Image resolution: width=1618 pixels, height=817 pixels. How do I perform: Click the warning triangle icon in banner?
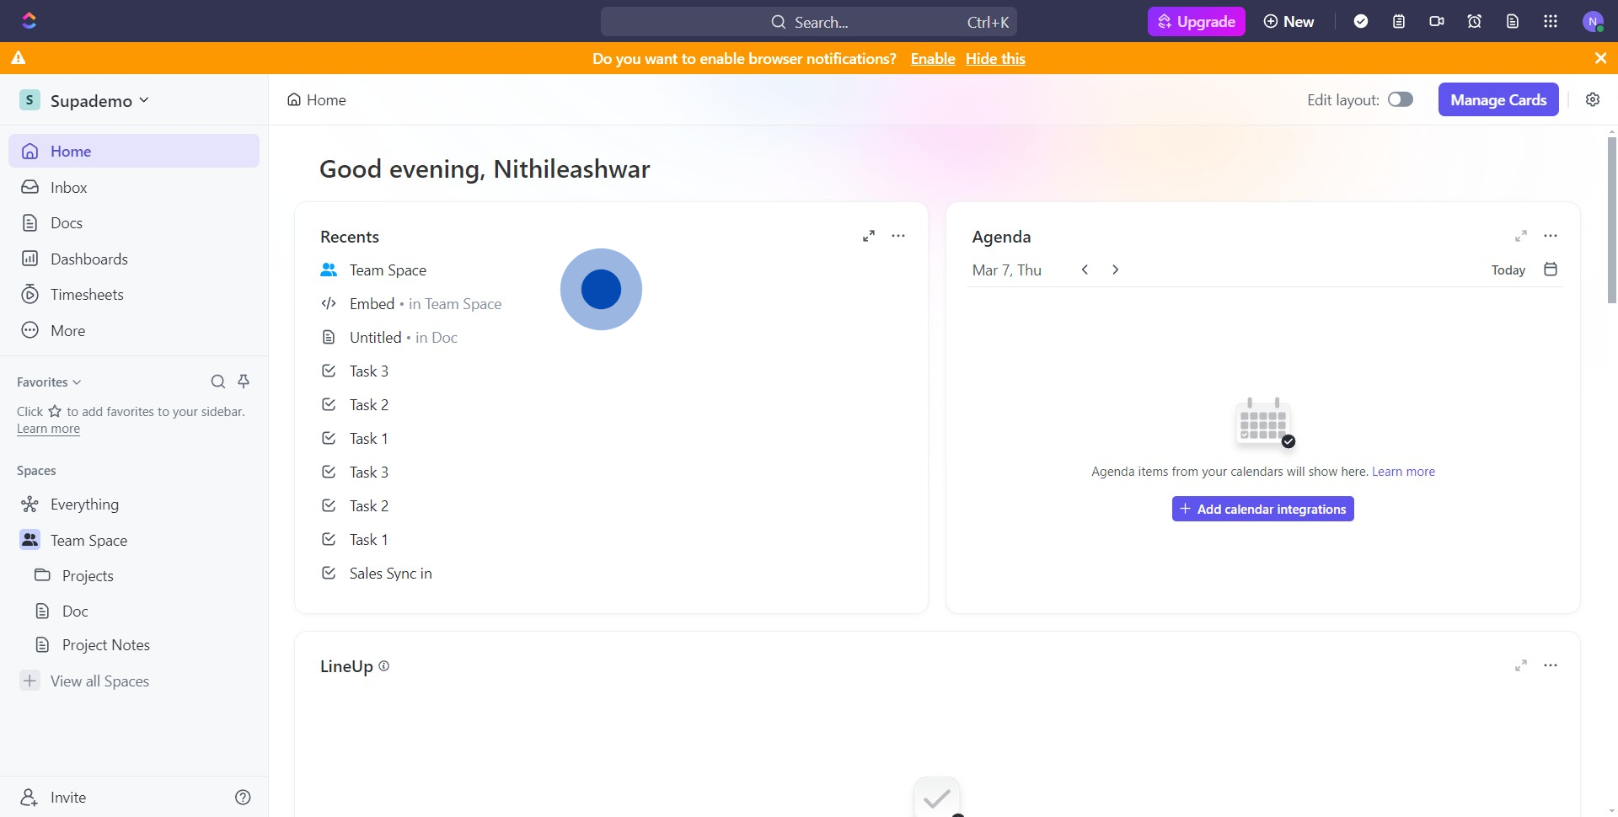(19, 58)
